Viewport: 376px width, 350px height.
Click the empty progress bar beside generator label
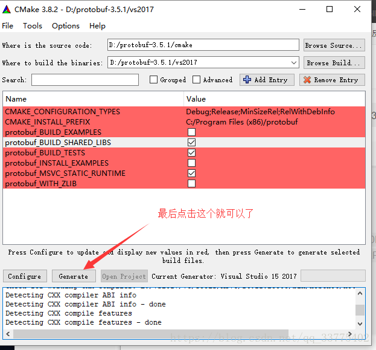point(333,276)
